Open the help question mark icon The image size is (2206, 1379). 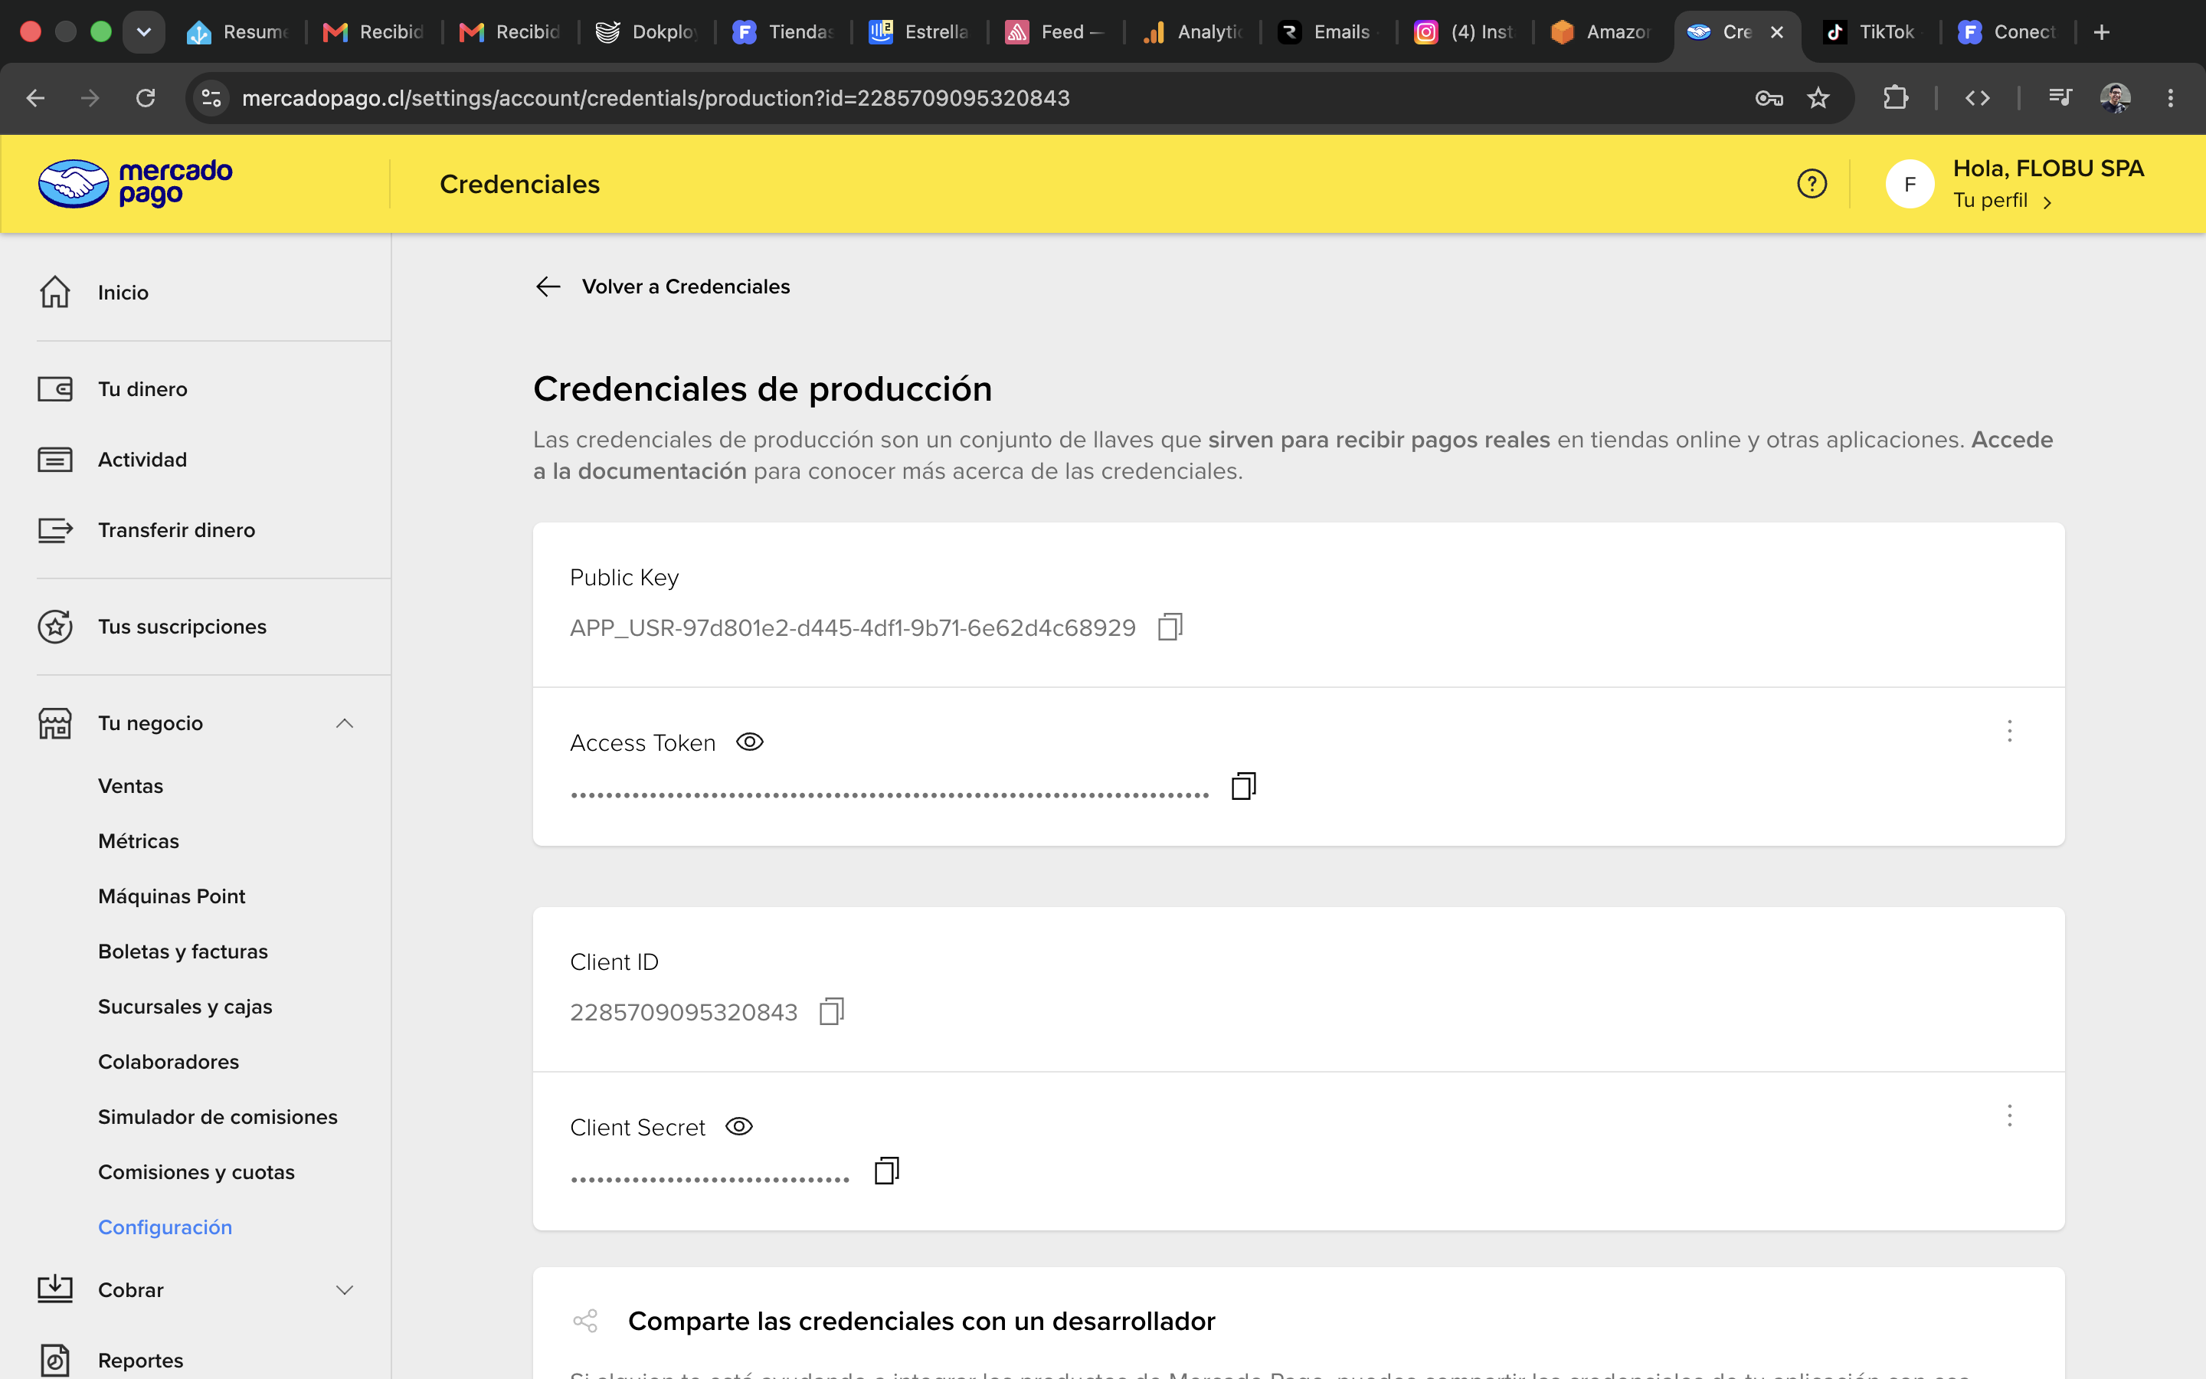[x=1812, y=183]
